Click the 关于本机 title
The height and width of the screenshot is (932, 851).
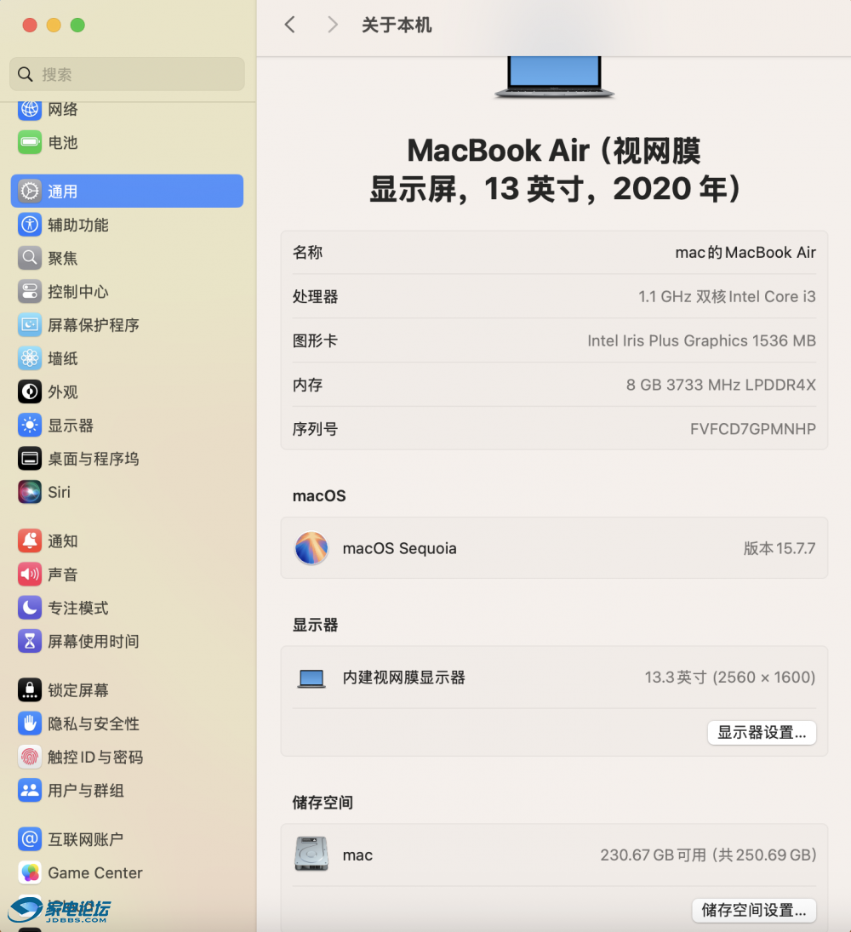pyautogui.click(x=397, y=25)
